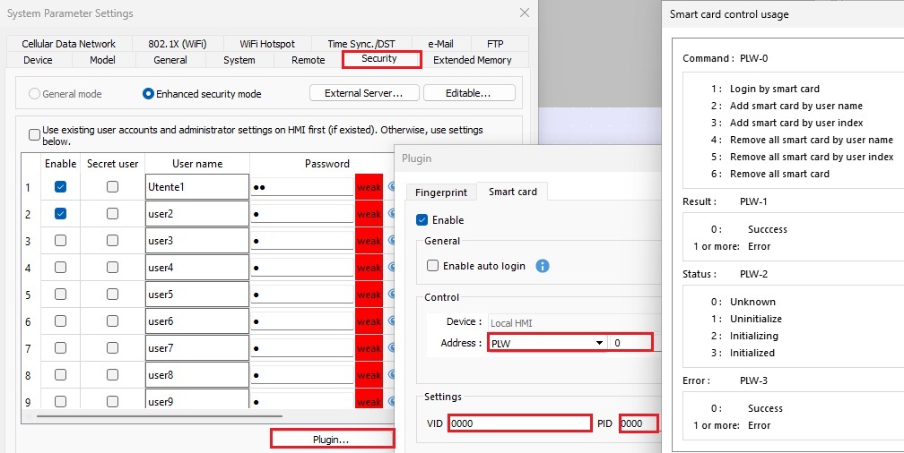Go to the Cellular Data Network tab
The width and height of the screenshot is (904, 453).
(x=68, y=44)
